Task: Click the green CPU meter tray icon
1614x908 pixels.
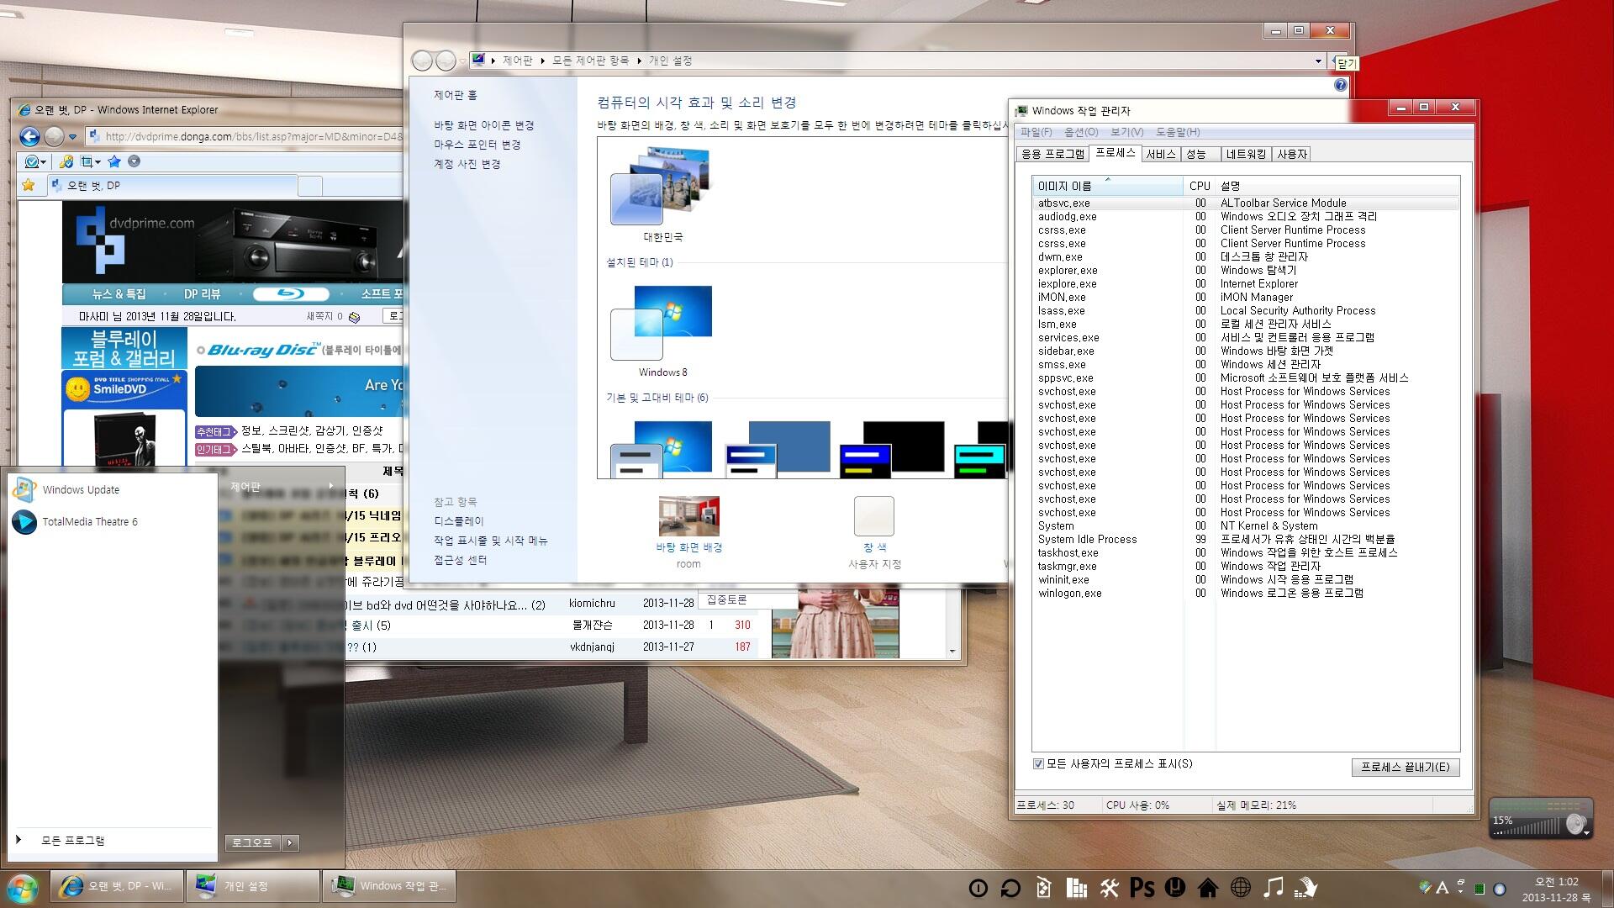Action: pyautogui.click(x=1479, y=889)
